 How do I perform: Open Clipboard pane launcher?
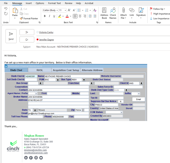[40, 22]
